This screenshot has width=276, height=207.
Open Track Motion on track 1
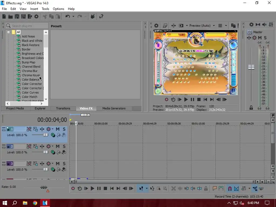[x=36, y=129]
